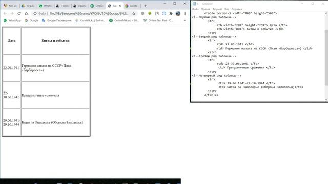Click the "22.06.1941" table cell
The width and height of the screenshot is (328, 184).
pos(12,68)
